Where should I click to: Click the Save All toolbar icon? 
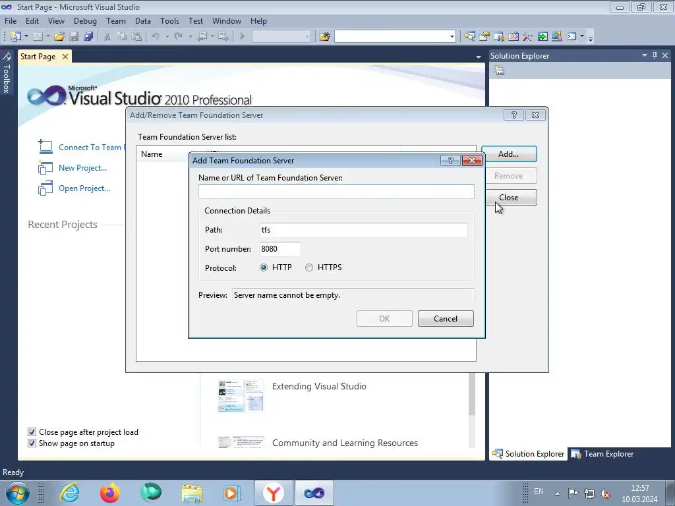click(89, 37)
